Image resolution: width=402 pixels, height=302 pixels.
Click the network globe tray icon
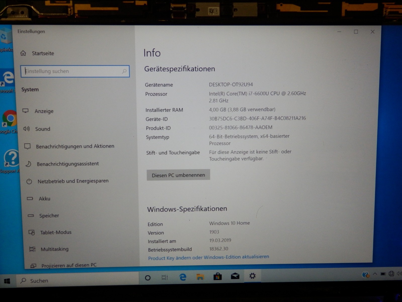391,274
